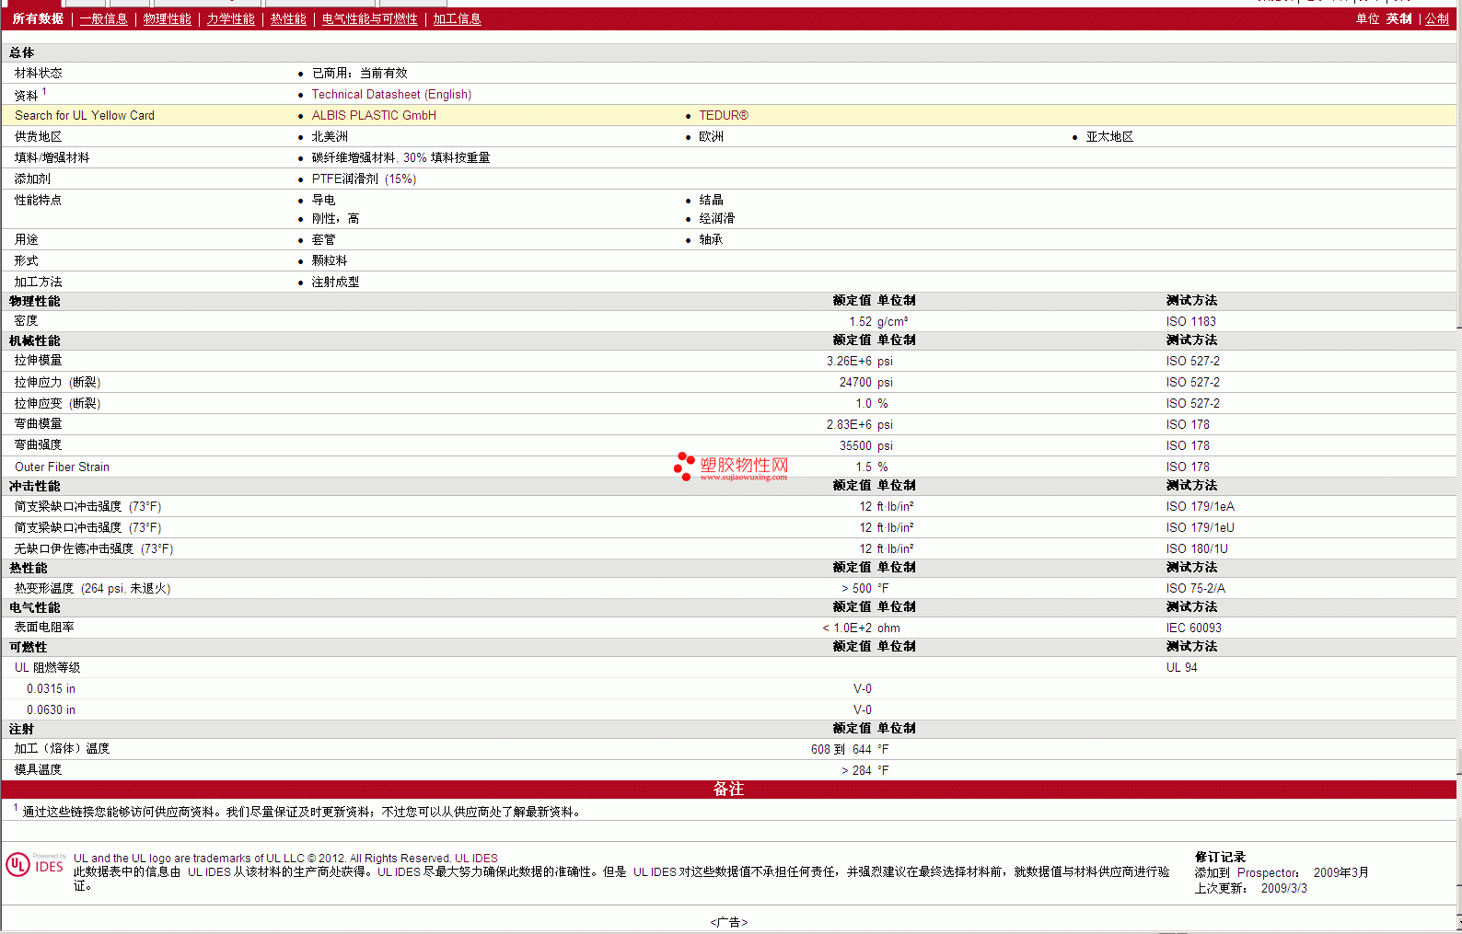Click the 注射成型 processing method entry
Viewport: 1462px width, 934px height.
coord(335,282)
